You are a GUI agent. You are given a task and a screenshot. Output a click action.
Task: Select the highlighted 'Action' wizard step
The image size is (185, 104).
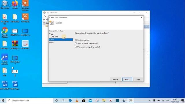click(x=61, y=40)
